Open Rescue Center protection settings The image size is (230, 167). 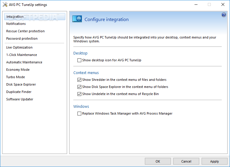click(x=25, y=31)
